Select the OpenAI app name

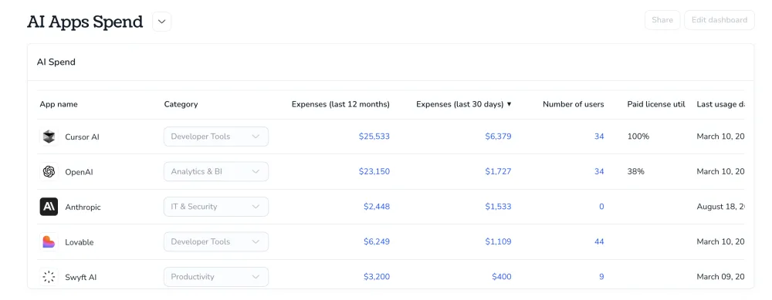(x=79, y=172)
